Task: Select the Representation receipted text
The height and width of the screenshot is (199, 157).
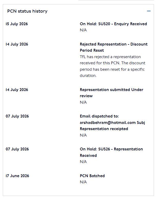Action: tap(104, 129)
